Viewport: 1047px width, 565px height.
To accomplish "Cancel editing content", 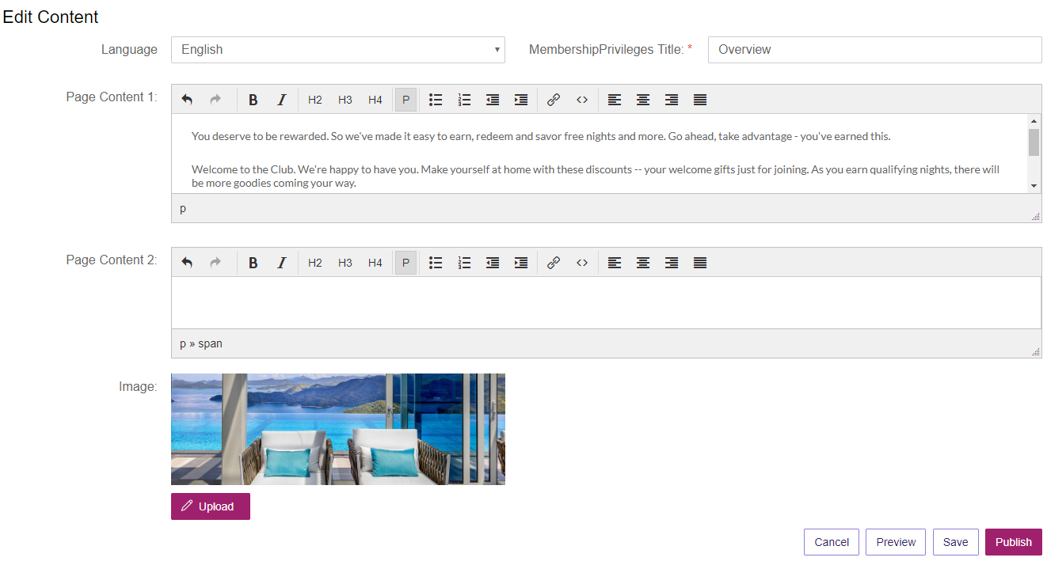I will tap(832, 542).
